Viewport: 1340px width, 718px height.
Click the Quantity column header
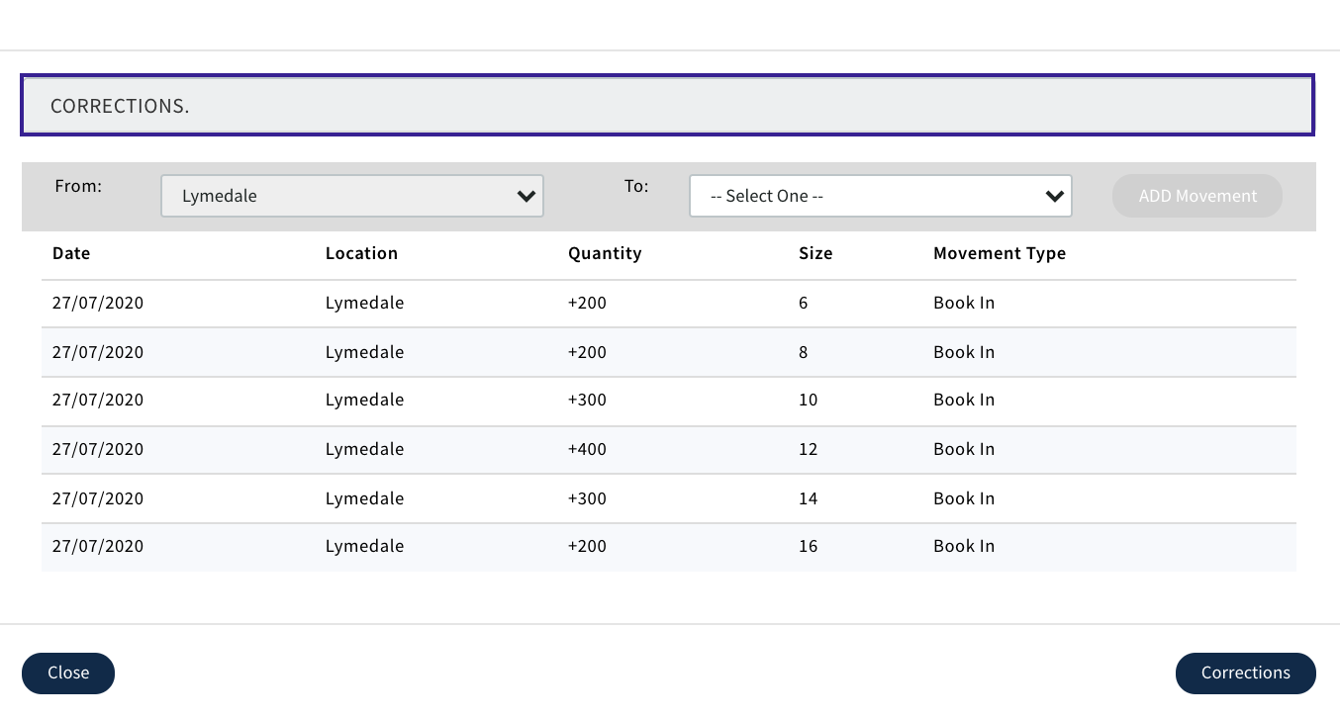click(x=605, y=253)
